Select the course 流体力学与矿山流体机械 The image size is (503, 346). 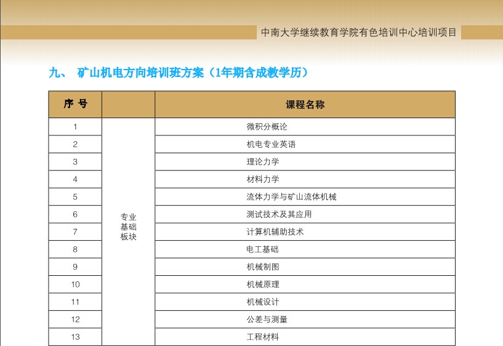coord(291,196)
